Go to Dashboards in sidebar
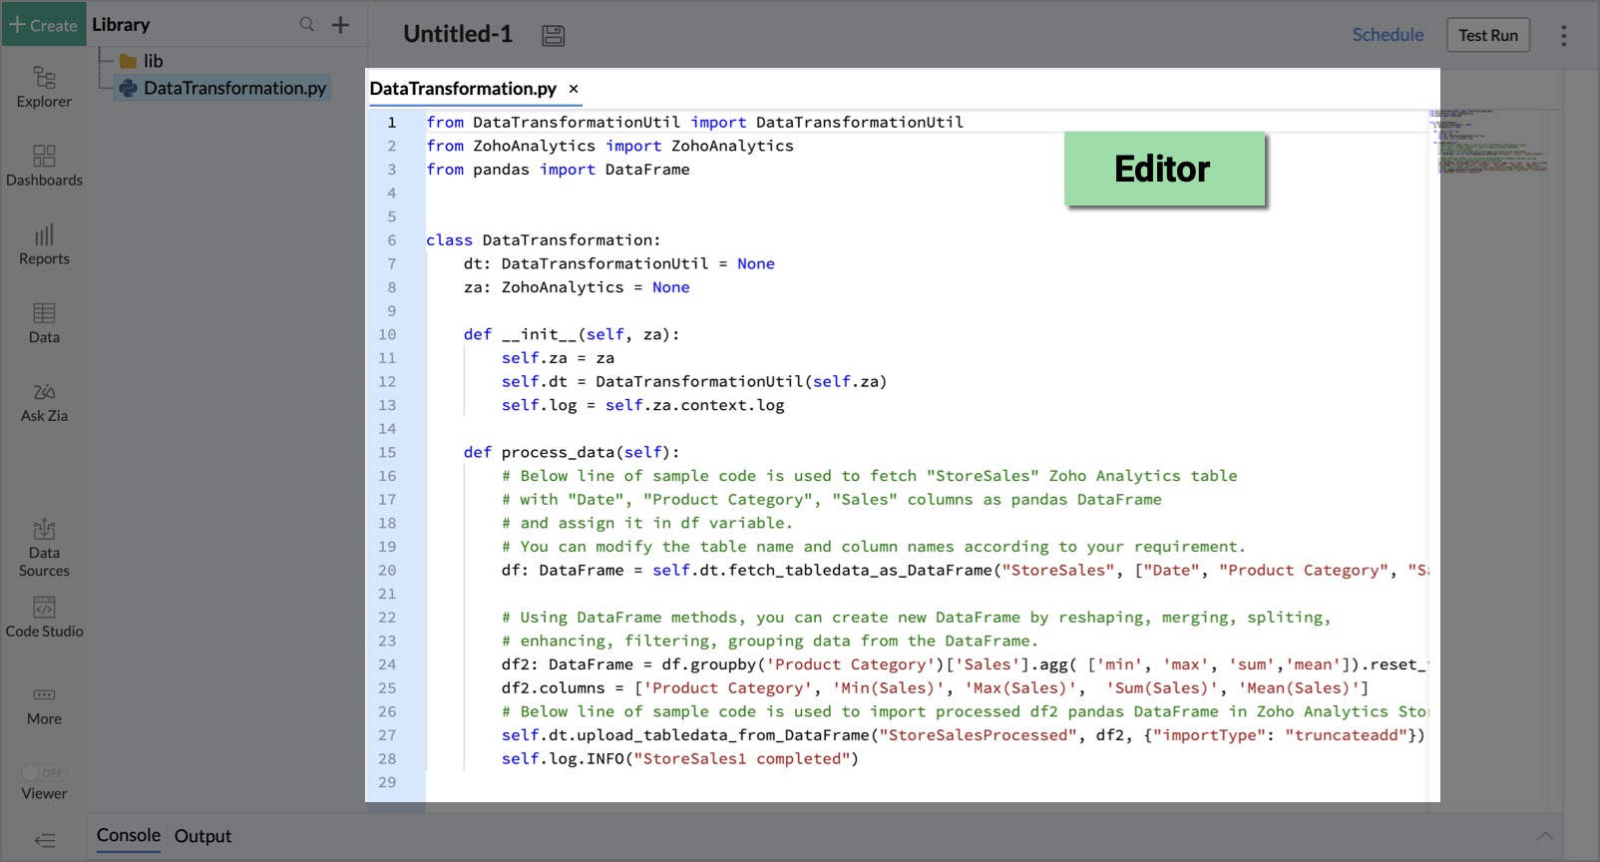The width and height of the screenshot is (1600, 862). pyautogui.click(x=44, y=165)
